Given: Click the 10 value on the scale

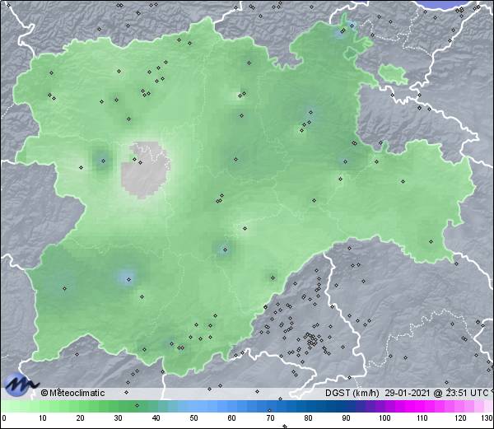Looking at the screenshot, I should (43, 418).
